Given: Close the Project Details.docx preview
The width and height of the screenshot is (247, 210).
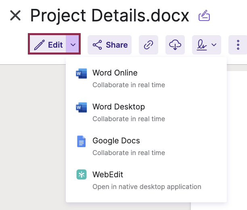Looking at the screenshot, I should click(15, 15).
